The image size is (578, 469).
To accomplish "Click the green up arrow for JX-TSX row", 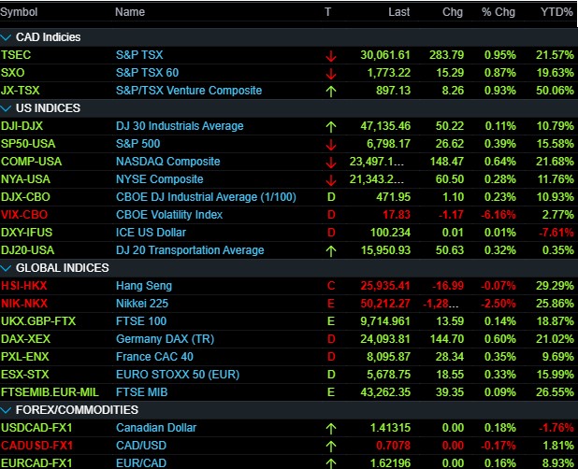I will tap(330, 91).
